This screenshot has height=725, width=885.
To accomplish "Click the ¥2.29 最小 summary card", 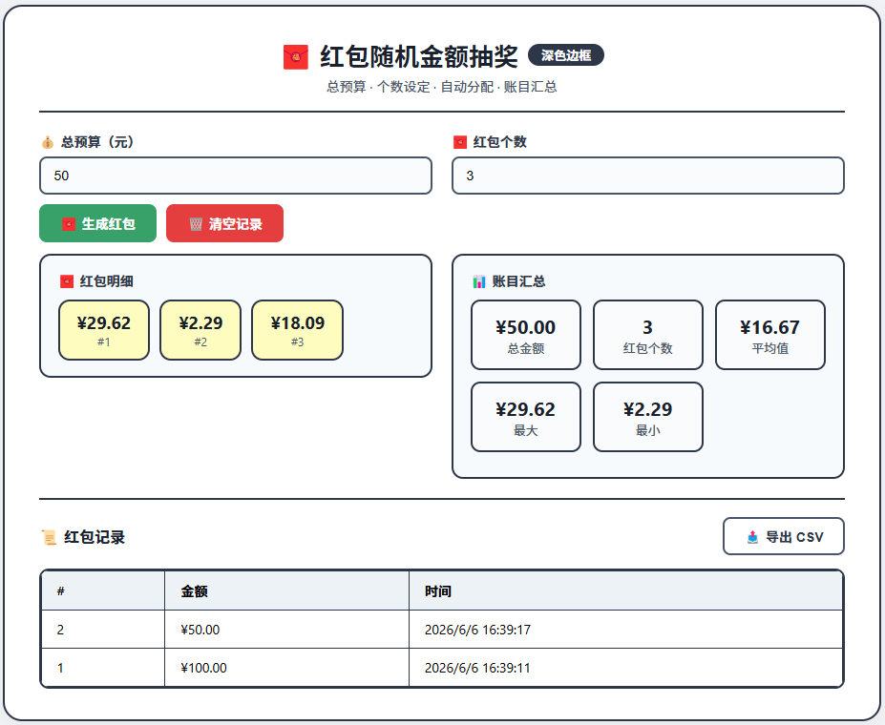I will point(648,417).
